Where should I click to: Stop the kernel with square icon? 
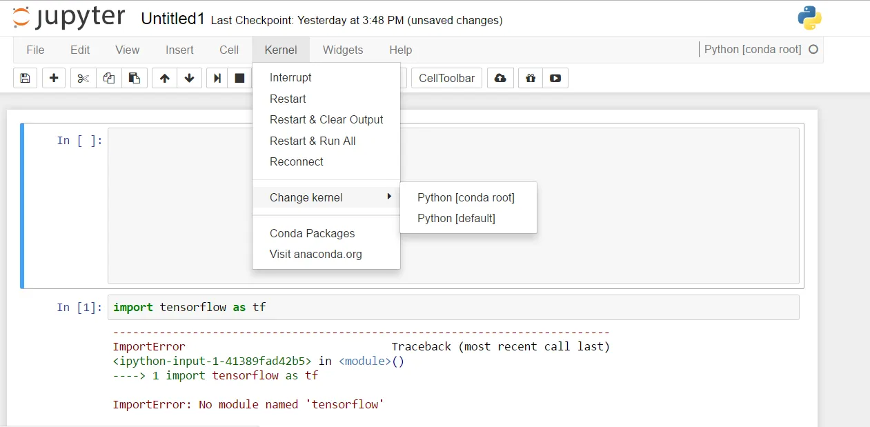[x=239, y=78]
